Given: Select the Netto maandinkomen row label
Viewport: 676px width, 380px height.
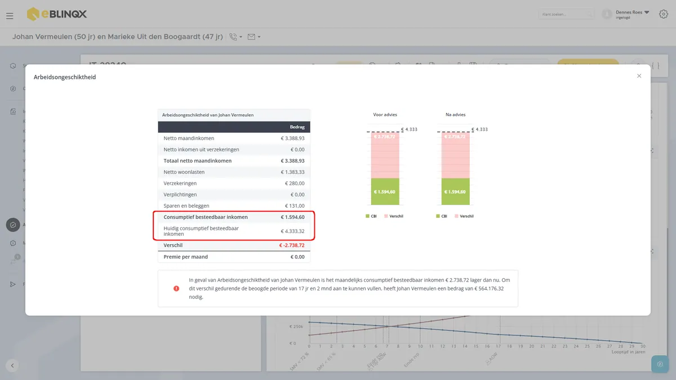Looking at the screenshot, I should pyautogui.click(x=189, y=138).
